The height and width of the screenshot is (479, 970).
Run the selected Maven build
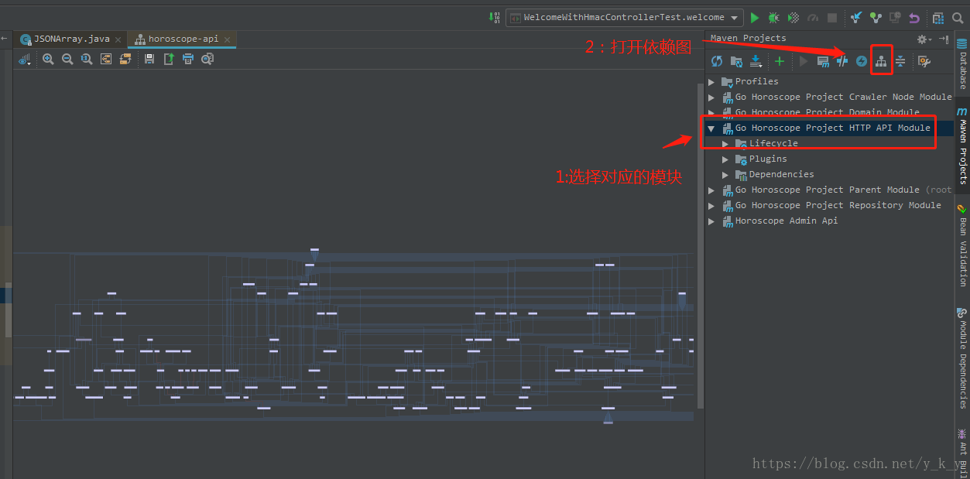(x=804, y=61)
